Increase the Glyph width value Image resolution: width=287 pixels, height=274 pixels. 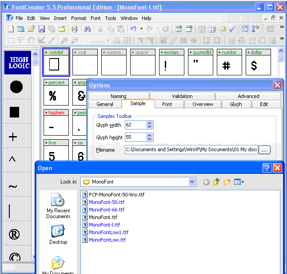(149, 123)
